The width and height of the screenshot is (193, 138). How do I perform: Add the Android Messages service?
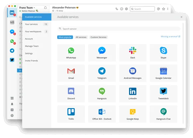pos(133,73)
